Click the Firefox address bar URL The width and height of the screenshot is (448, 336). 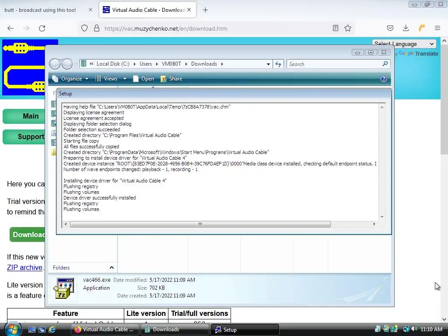[x=166, y=28]
